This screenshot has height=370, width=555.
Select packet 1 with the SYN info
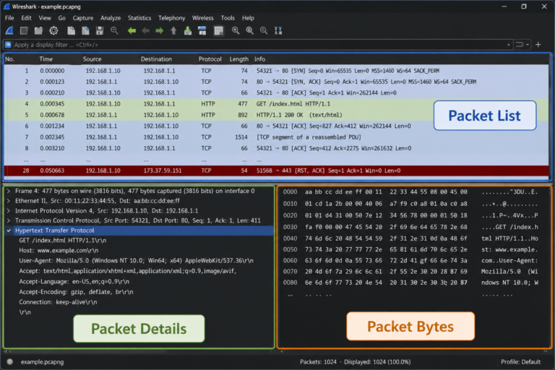coord(276,71)
